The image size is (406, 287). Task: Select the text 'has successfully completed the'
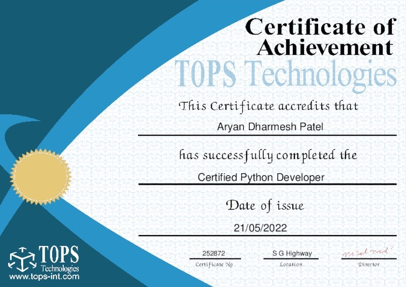(268, 155)
